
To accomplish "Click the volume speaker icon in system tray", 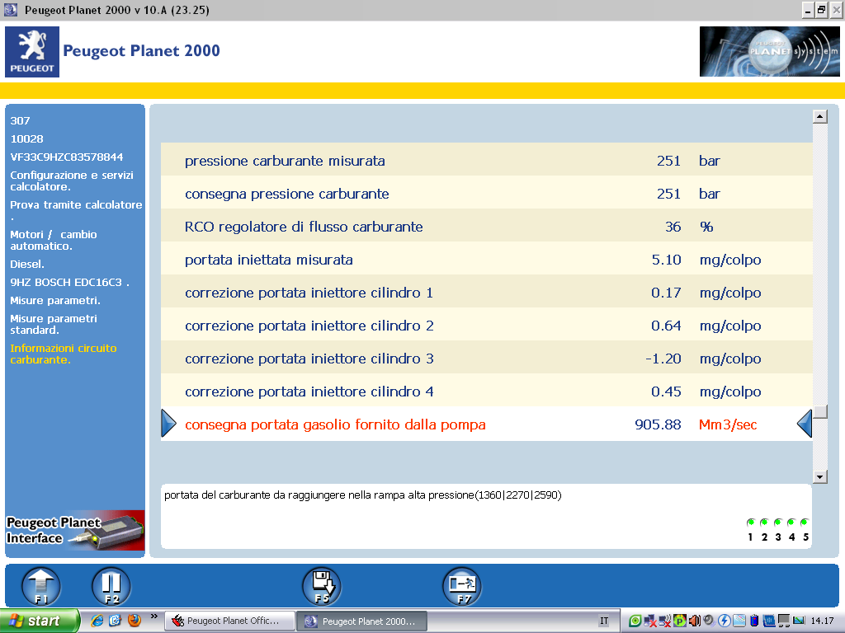I will tap(695, 621).
